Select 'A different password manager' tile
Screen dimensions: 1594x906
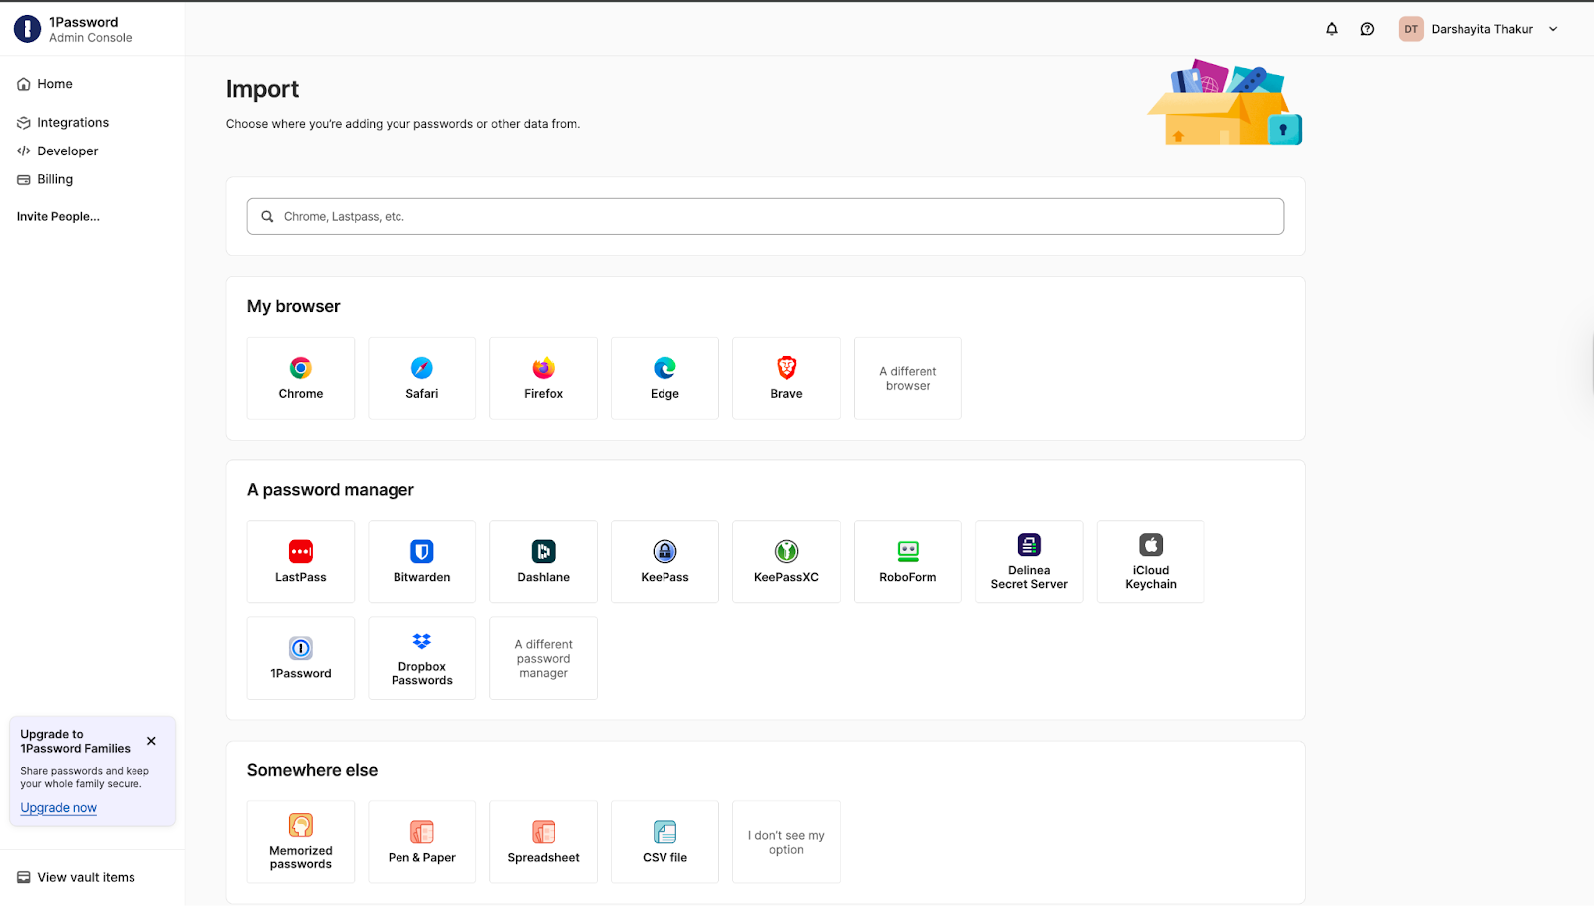[x=544, y=658]
